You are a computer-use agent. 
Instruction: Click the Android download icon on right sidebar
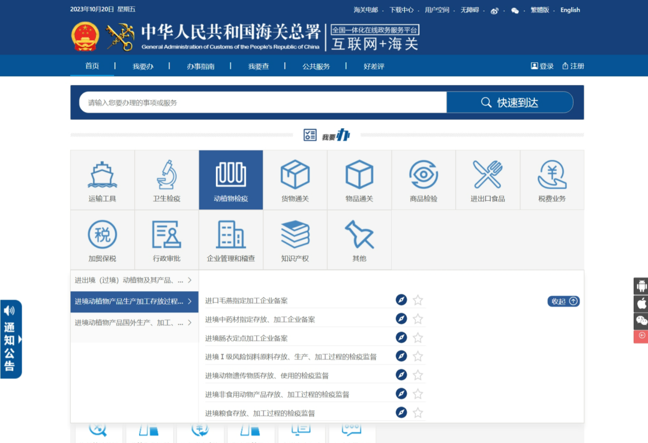(x=641, y=285)
